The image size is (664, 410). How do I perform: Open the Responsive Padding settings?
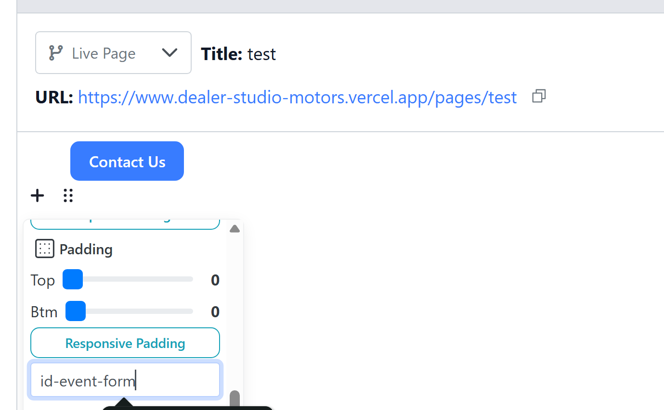[x=125, y=343]
